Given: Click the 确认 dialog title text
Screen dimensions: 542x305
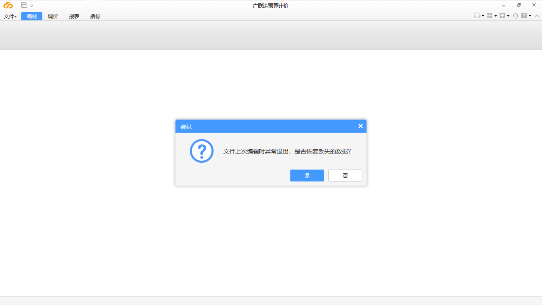Looking at the screenshot, I should 186,127.
